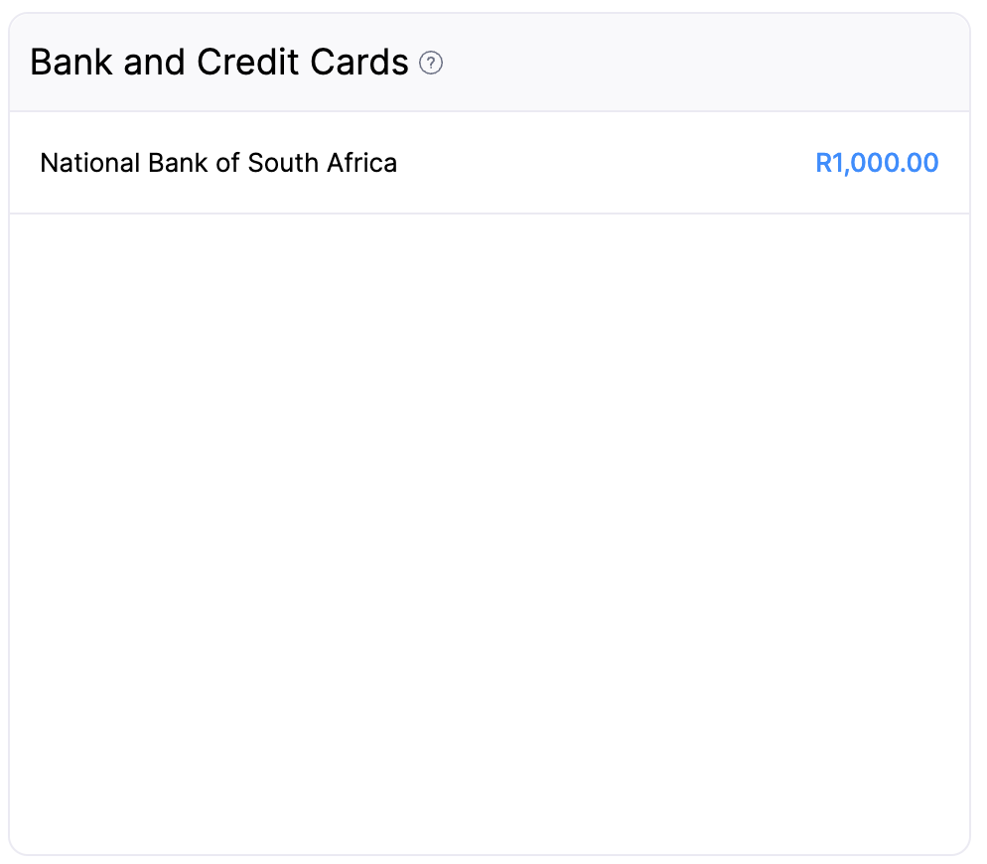Click the National Bank of South Africa text
987x864 pixels.
click(217, 163)
